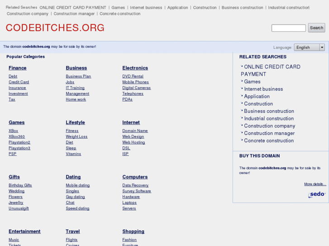Select Application in top related searches bar

click(177, 8)
